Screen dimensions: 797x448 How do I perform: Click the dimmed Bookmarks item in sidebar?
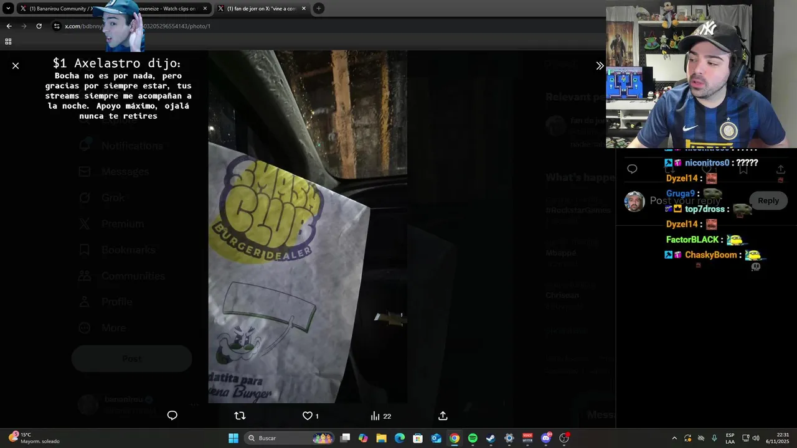pos(118,250)
